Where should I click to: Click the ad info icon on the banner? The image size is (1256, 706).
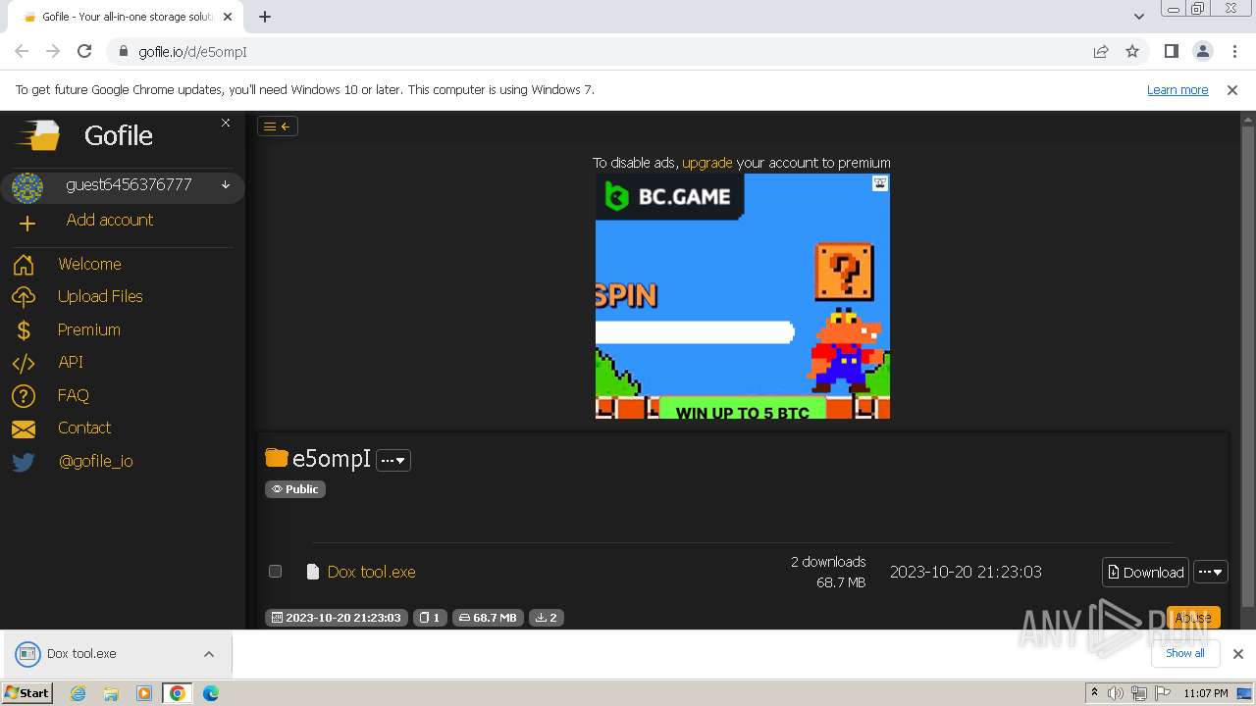click(x=880, y=183)
